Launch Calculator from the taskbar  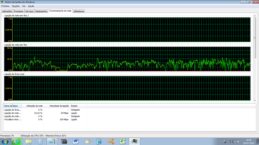(40, 141)
